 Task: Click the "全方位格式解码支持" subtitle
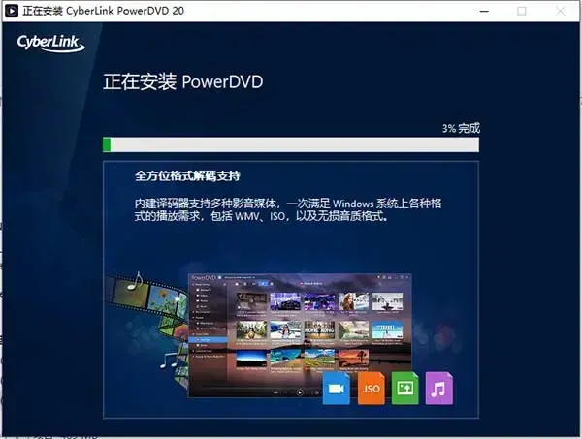pos(187,175)
